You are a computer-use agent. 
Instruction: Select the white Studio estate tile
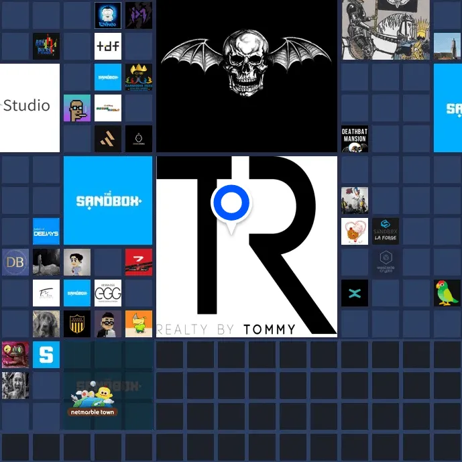[30, 108]
